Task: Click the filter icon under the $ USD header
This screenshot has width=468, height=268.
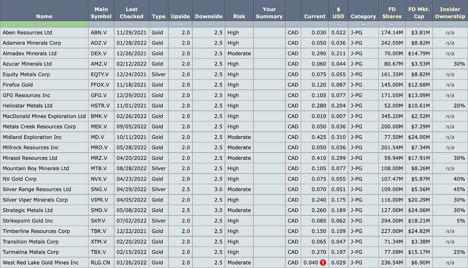Action: click(x=338, y=24)
